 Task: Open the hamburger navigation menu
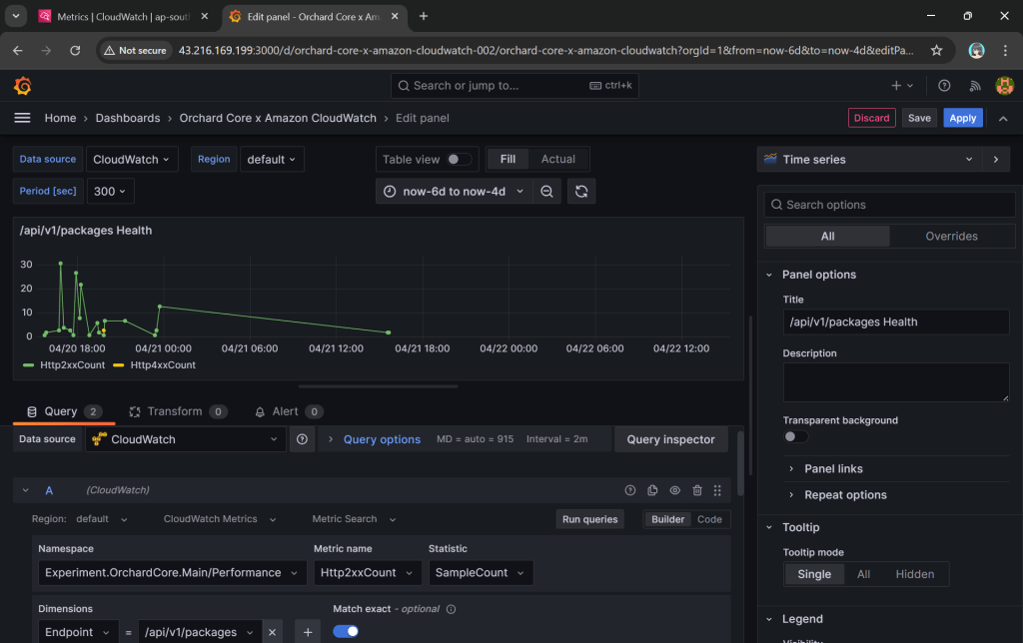click(x=22, y=118)
